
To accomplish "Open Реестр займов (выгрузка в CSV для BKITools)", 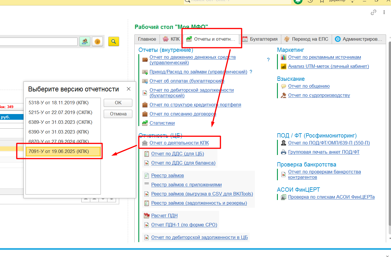I will [202, 194].
